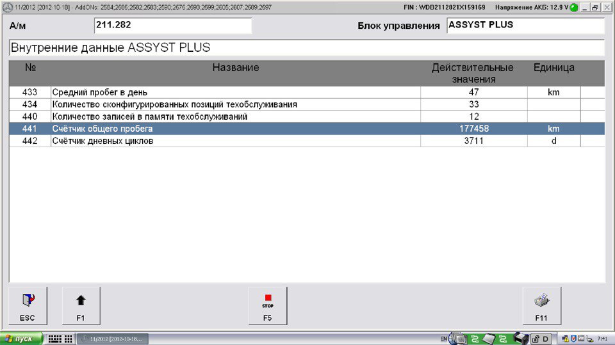Minimize the diagnostic window
The height and width of the screenshot is (345, 615).
584,8
